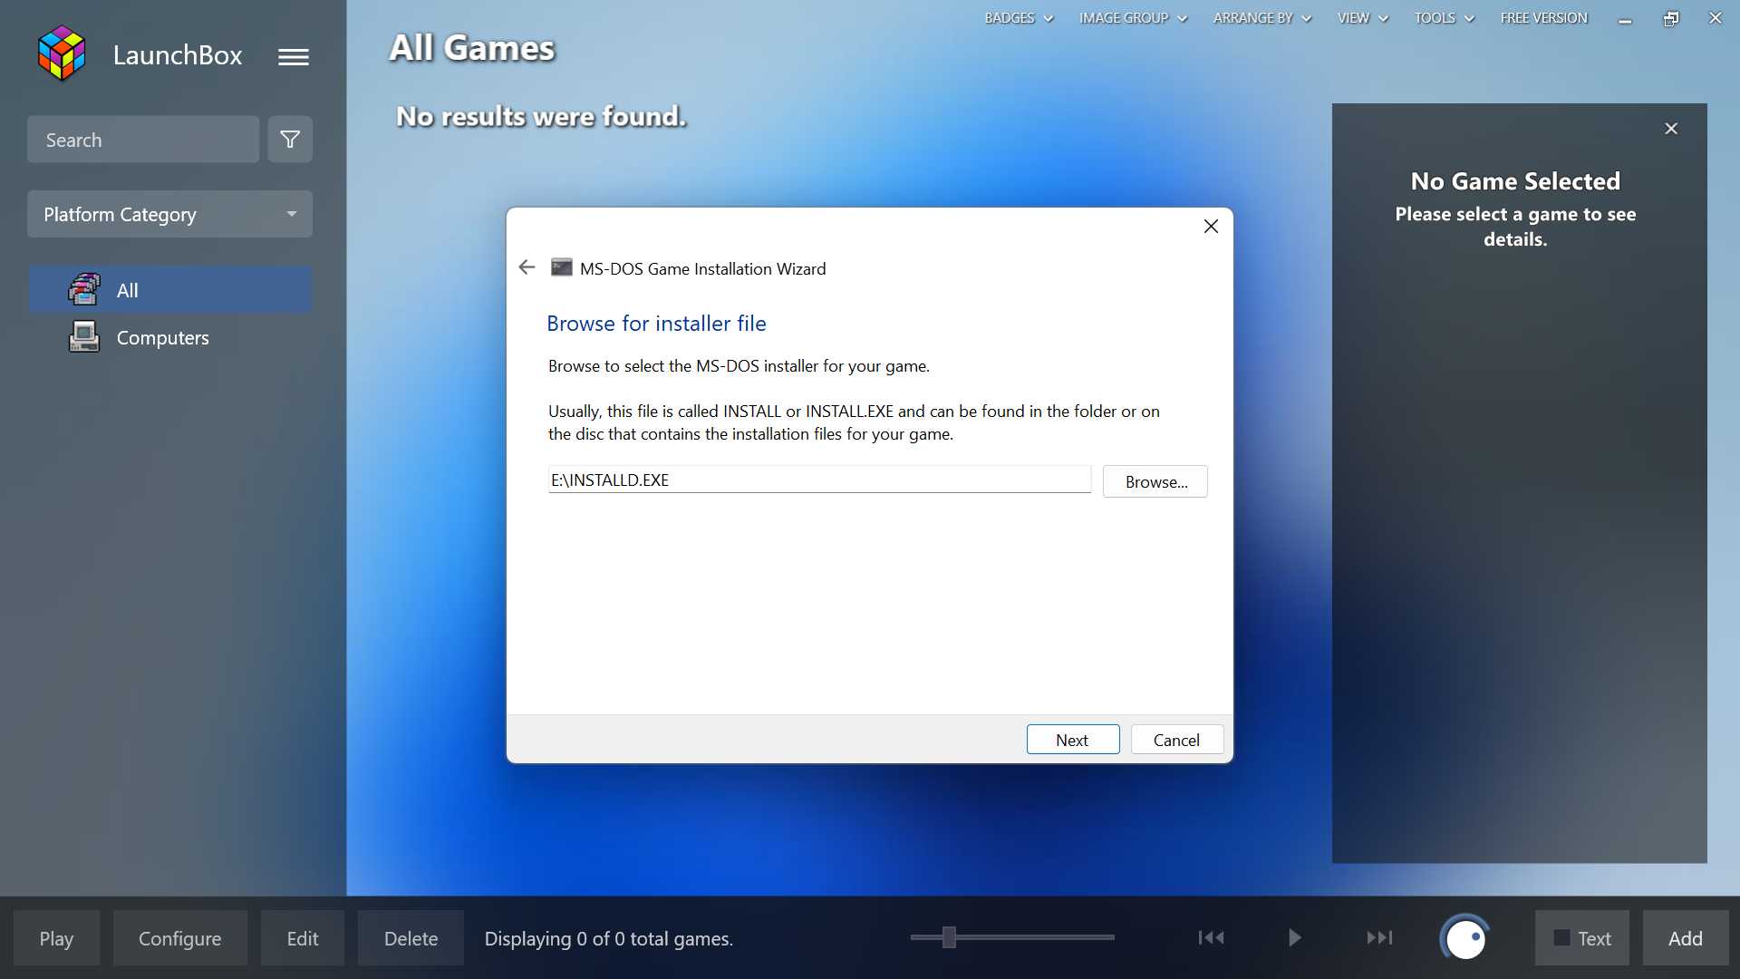Open the Platform Category dropdown
The image size is (1740, 979).
pos(169,214)
